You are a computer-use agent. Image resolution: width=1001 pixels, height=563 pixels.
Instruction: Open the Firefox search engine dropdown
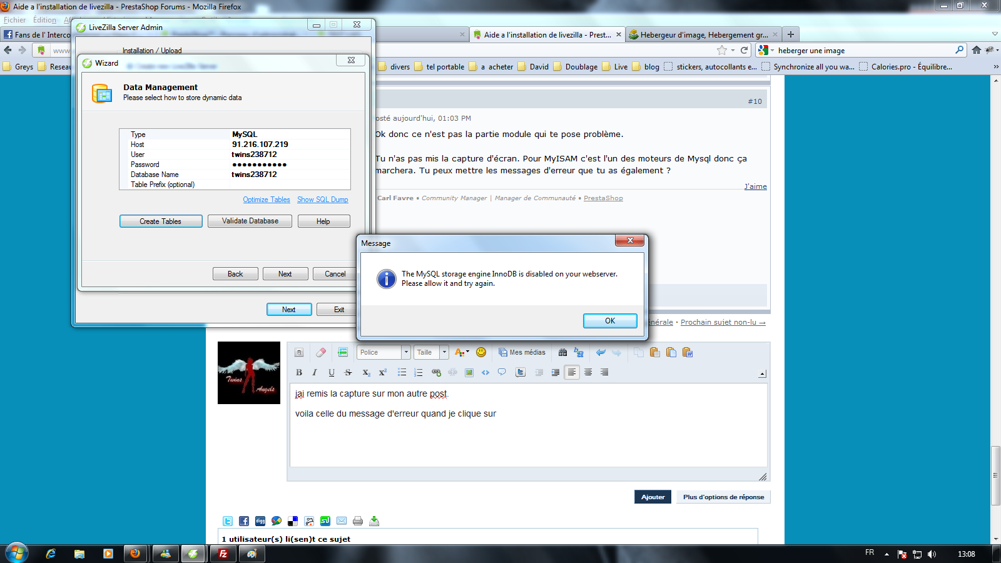[766, 51]
